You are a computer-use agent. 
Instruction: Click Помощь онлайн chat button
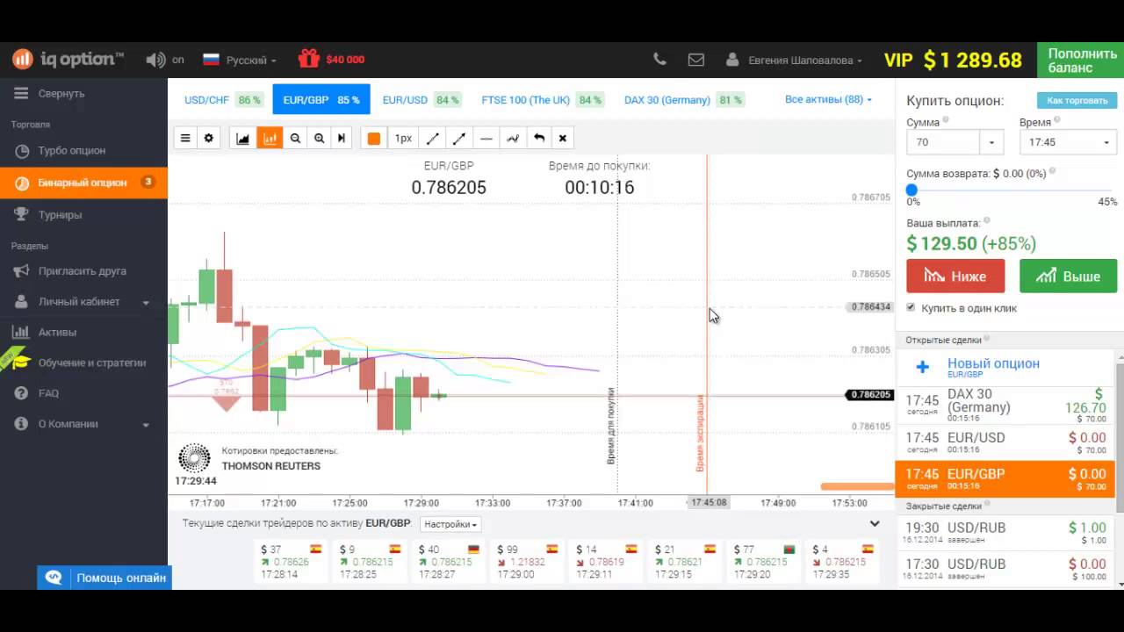tap(104, 578)
